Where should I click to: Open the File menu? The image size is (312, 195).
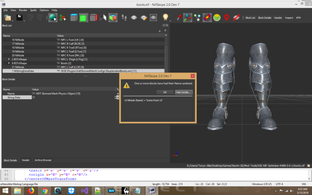click(x=5, y=10)
